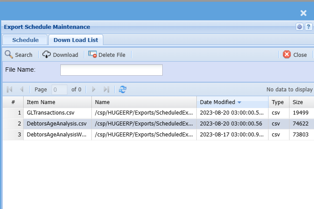This screenshot has width=314, height=209.
Task: Refresh the download list grid
Action: [123, 89]
